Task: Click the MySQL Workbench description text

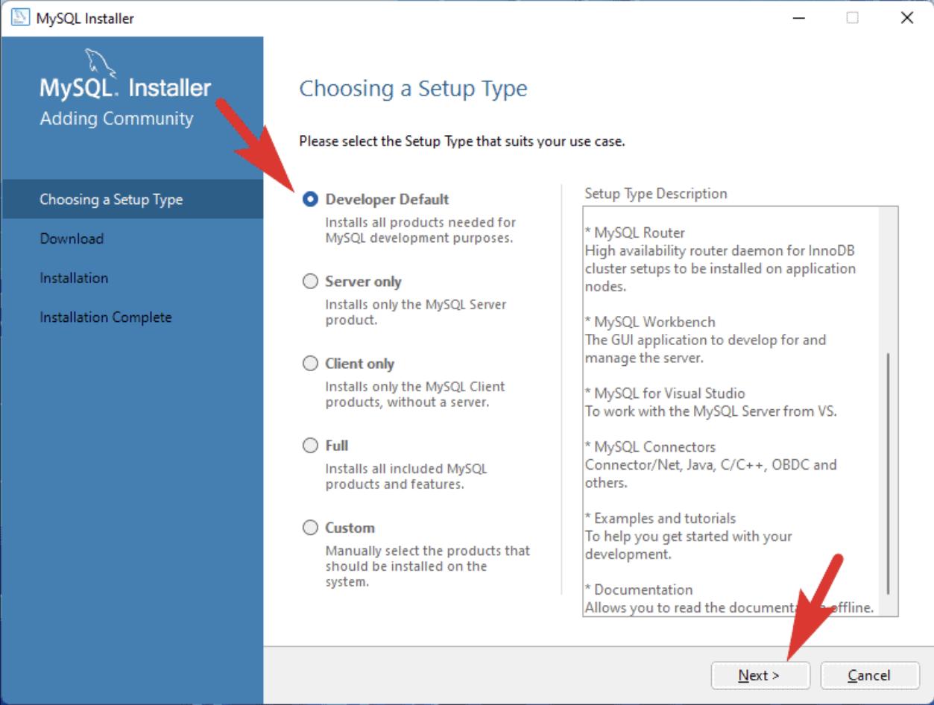Action: 705,340
